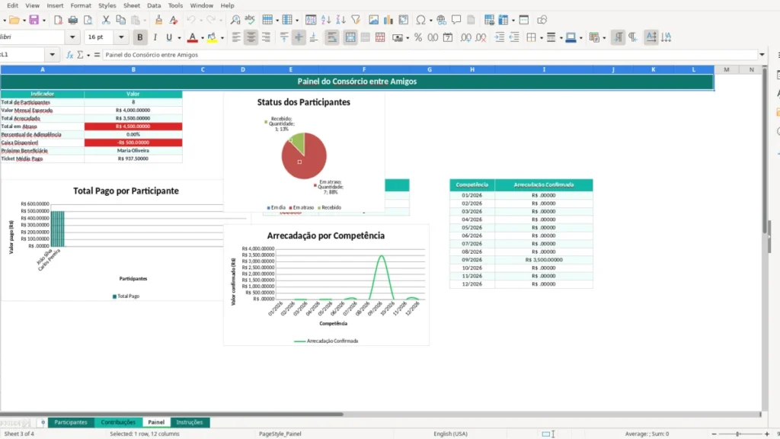Toggle Underline formatting
The height and width of the screenshot is (439, 780).
coord(169,37)
